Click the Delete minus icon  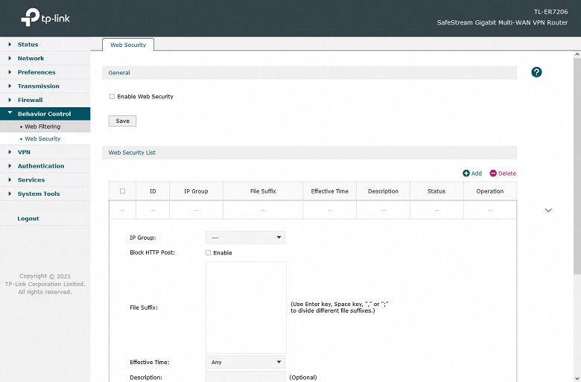tap(493, 174)
